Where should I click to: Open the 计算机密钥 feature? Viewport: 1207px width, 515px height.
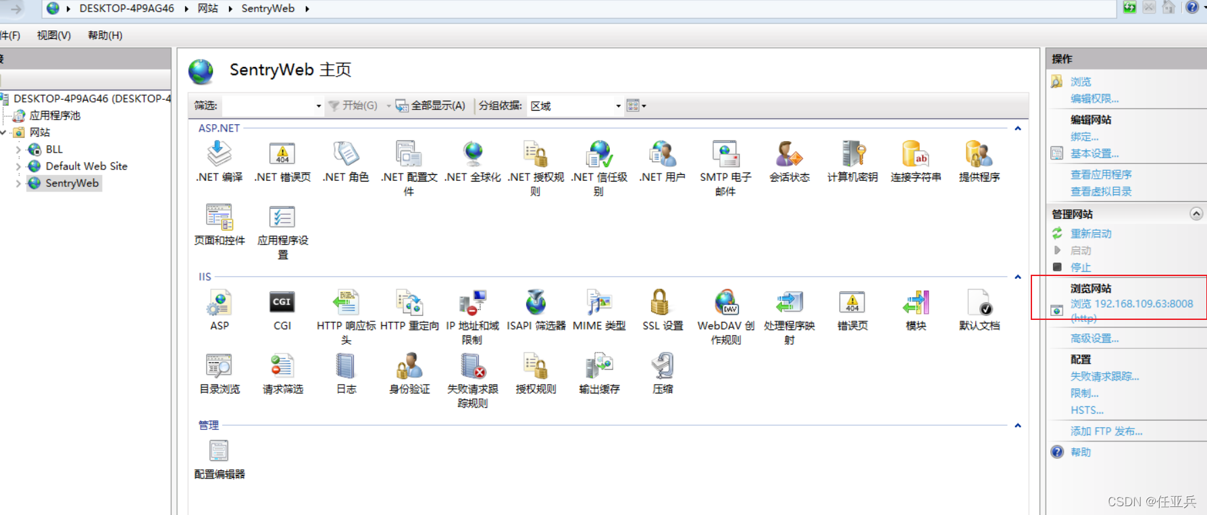[852, 161]
